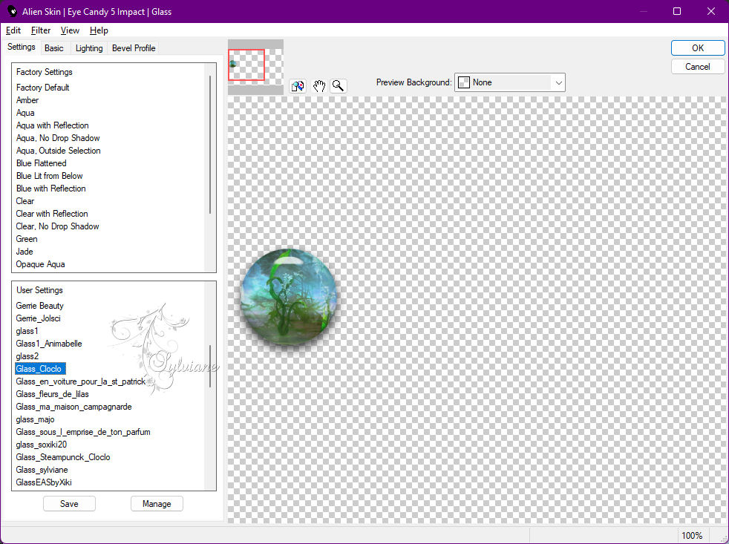
Task: Click the User Settings list scrollbar
Action: click(210, 366)
